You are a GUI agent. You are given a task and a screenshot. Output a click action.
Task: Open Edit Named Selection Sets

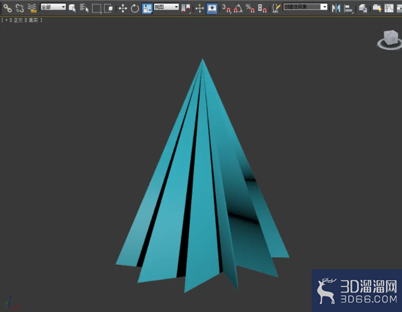click(x=276, y=8)
